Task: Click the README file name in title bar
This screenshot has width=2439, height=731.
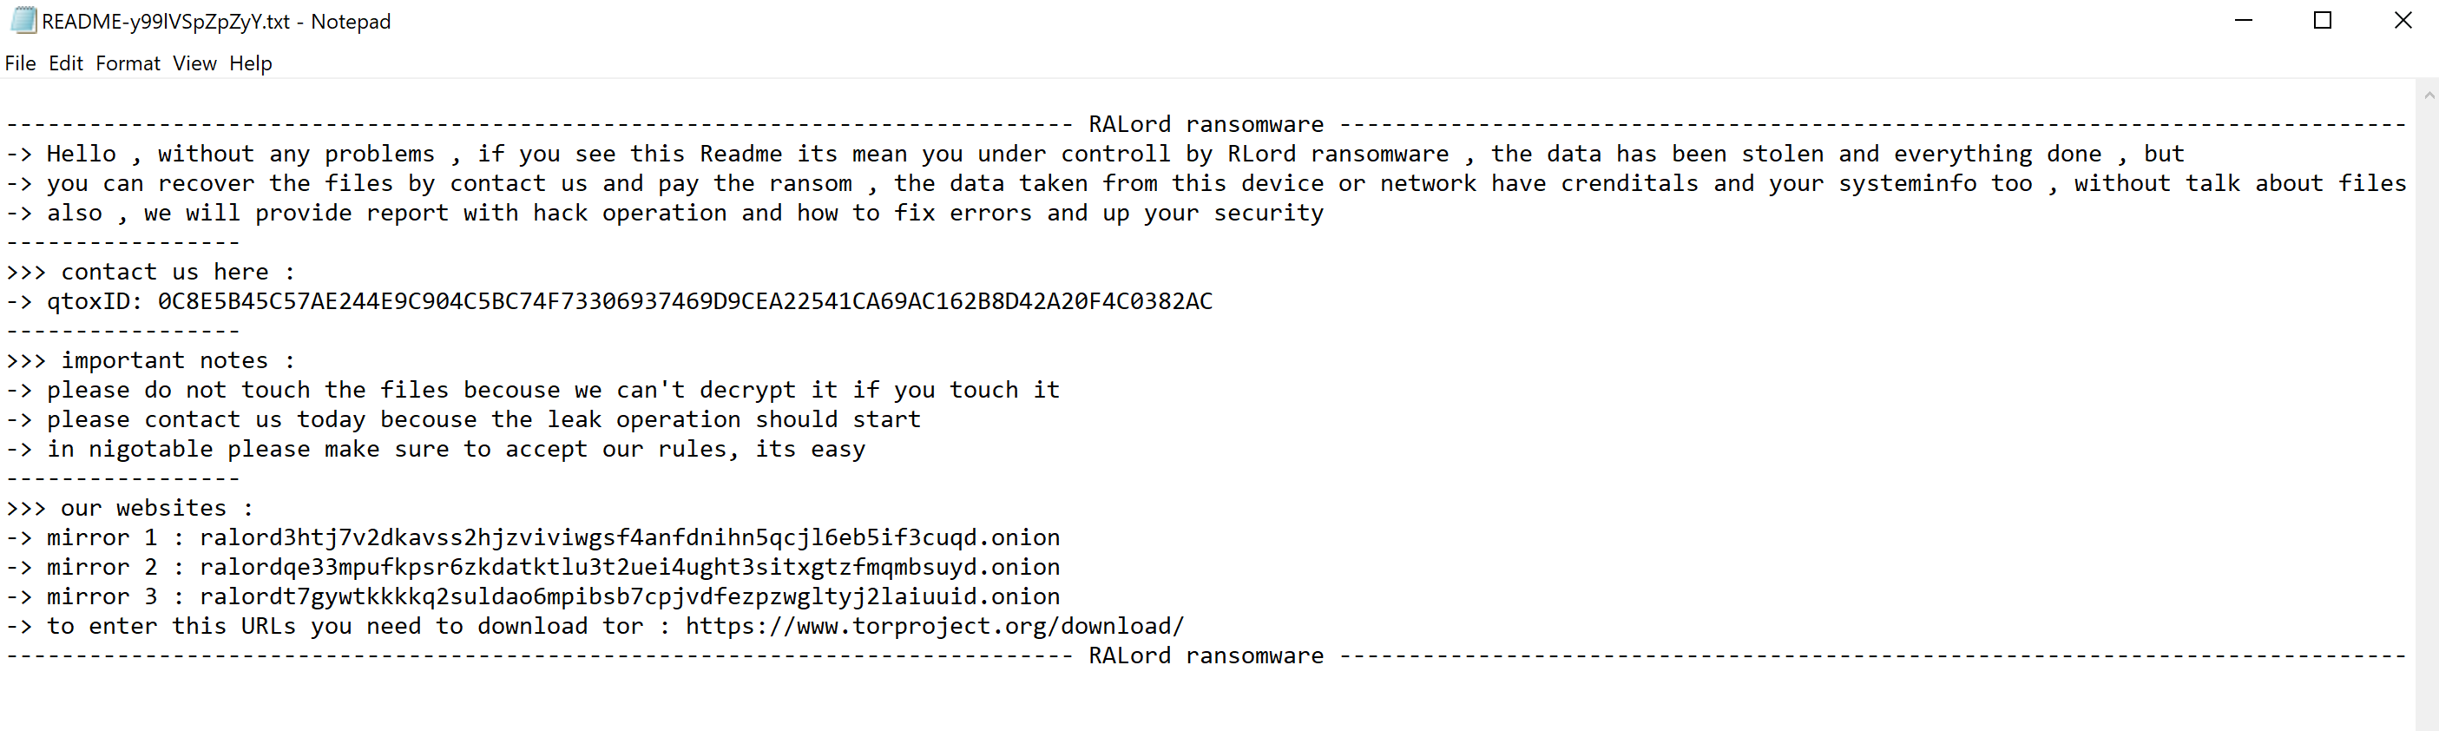Action: [x=166, y=22]
